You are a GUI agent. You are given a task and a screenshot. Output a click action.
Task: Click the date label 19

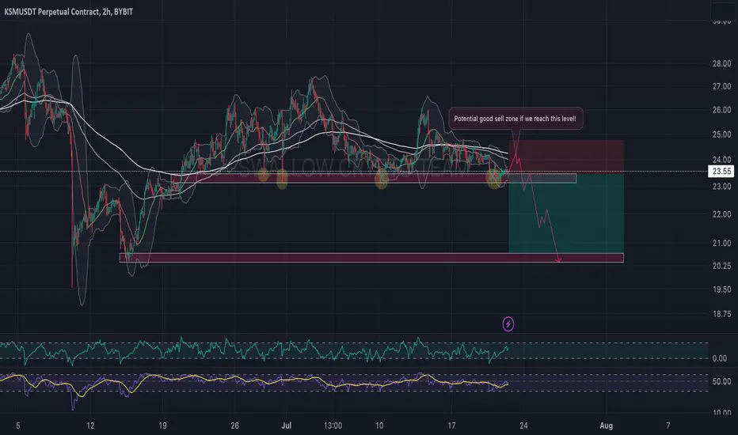point(162,426)
